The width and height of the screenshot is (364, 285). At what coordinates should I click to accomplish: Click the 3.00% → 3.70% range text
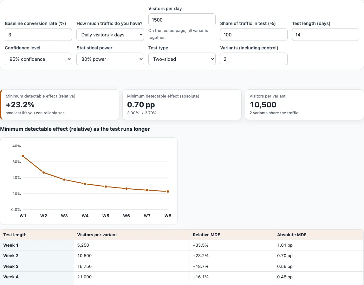142,113
